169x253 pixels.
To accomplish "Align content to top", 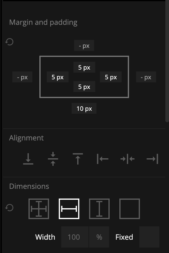I will point(78,159).
